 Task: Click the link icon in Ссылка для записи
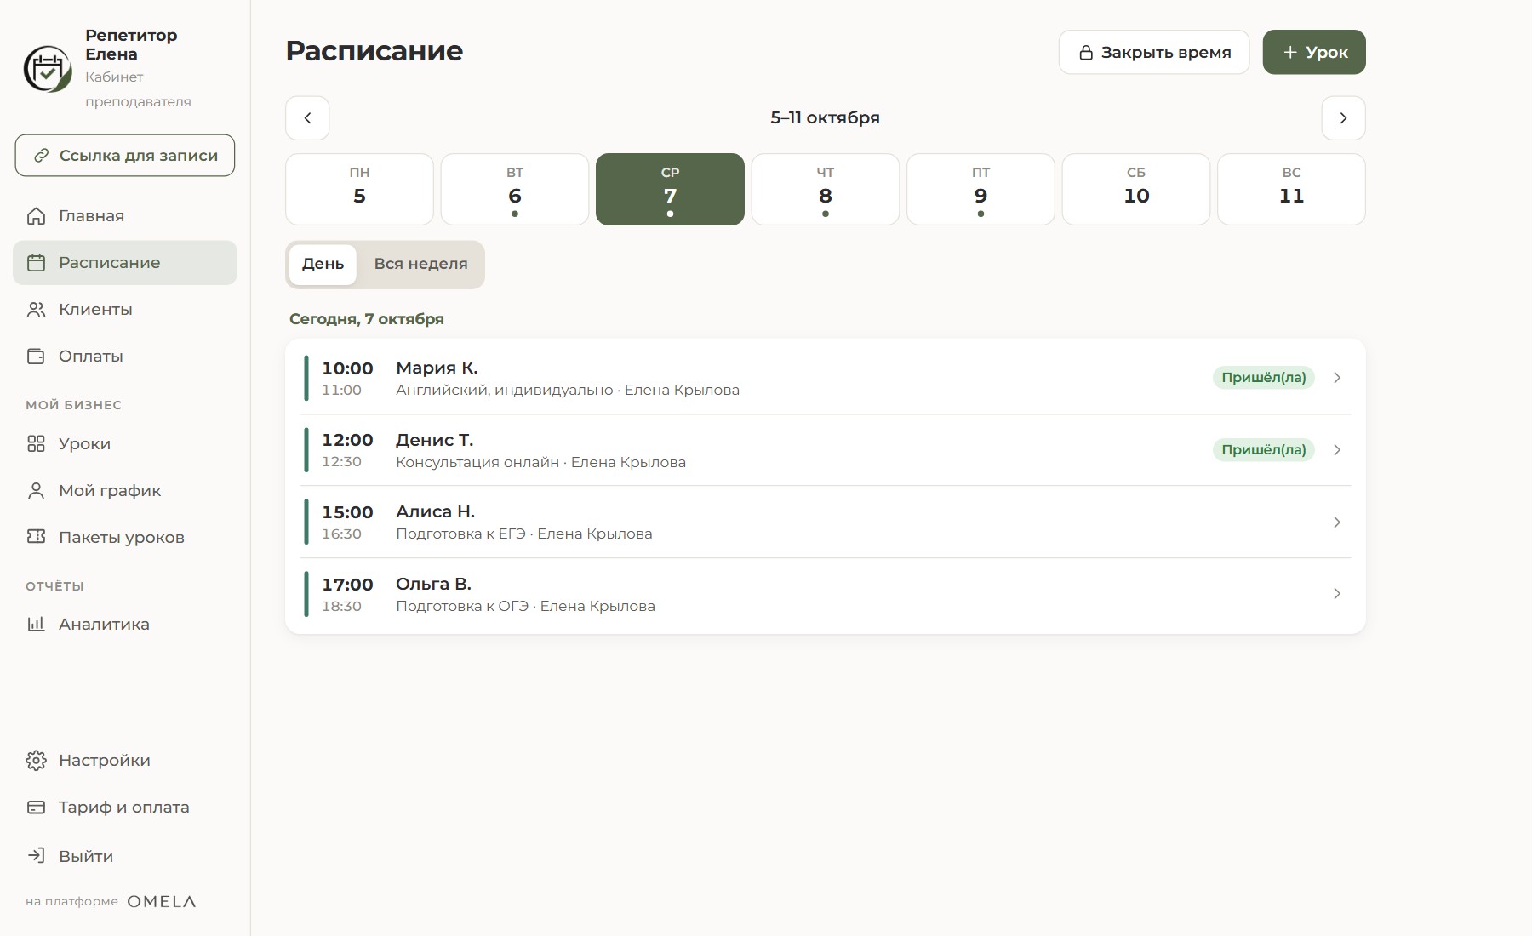(41, 156)
